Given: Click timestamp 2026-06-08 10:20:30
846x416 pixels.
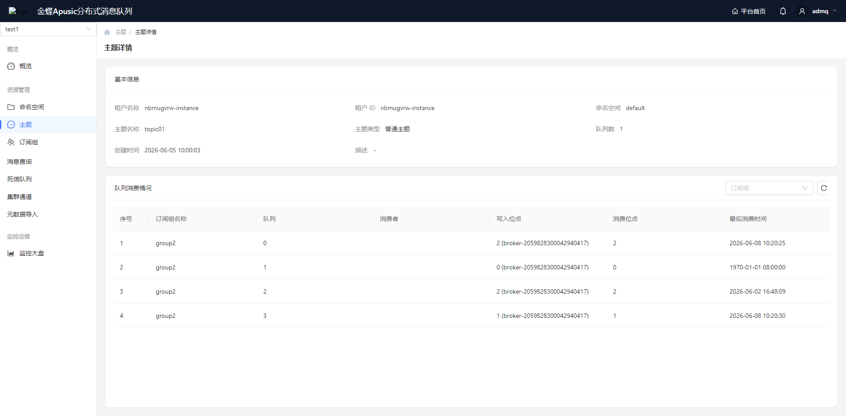Looking at the screenshot, I should 757,316.
